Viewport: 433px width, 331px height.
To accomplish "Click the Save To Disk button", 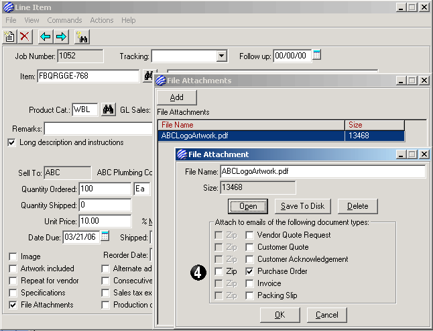I will click(x=302, y=206).
